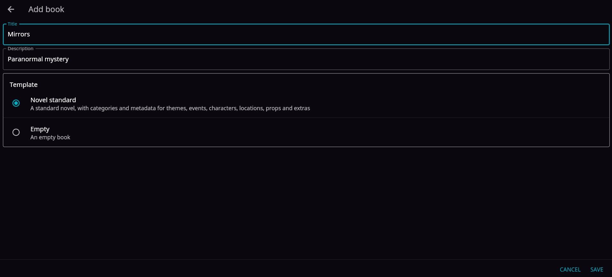Screen dimensions: 612x277
Task: Save the new book
Action: [597, 270]
